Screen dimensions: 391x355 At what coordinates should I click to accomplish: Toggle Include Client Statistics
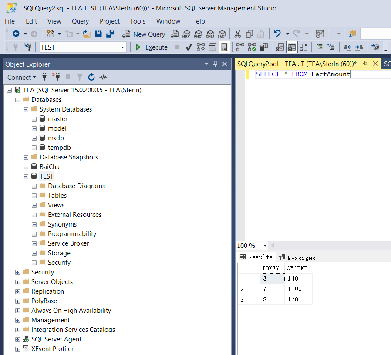(263, 47)
